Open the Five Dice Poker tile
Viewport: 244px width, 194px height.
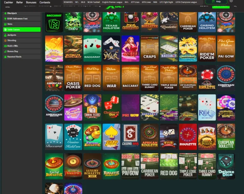[169, 137]
